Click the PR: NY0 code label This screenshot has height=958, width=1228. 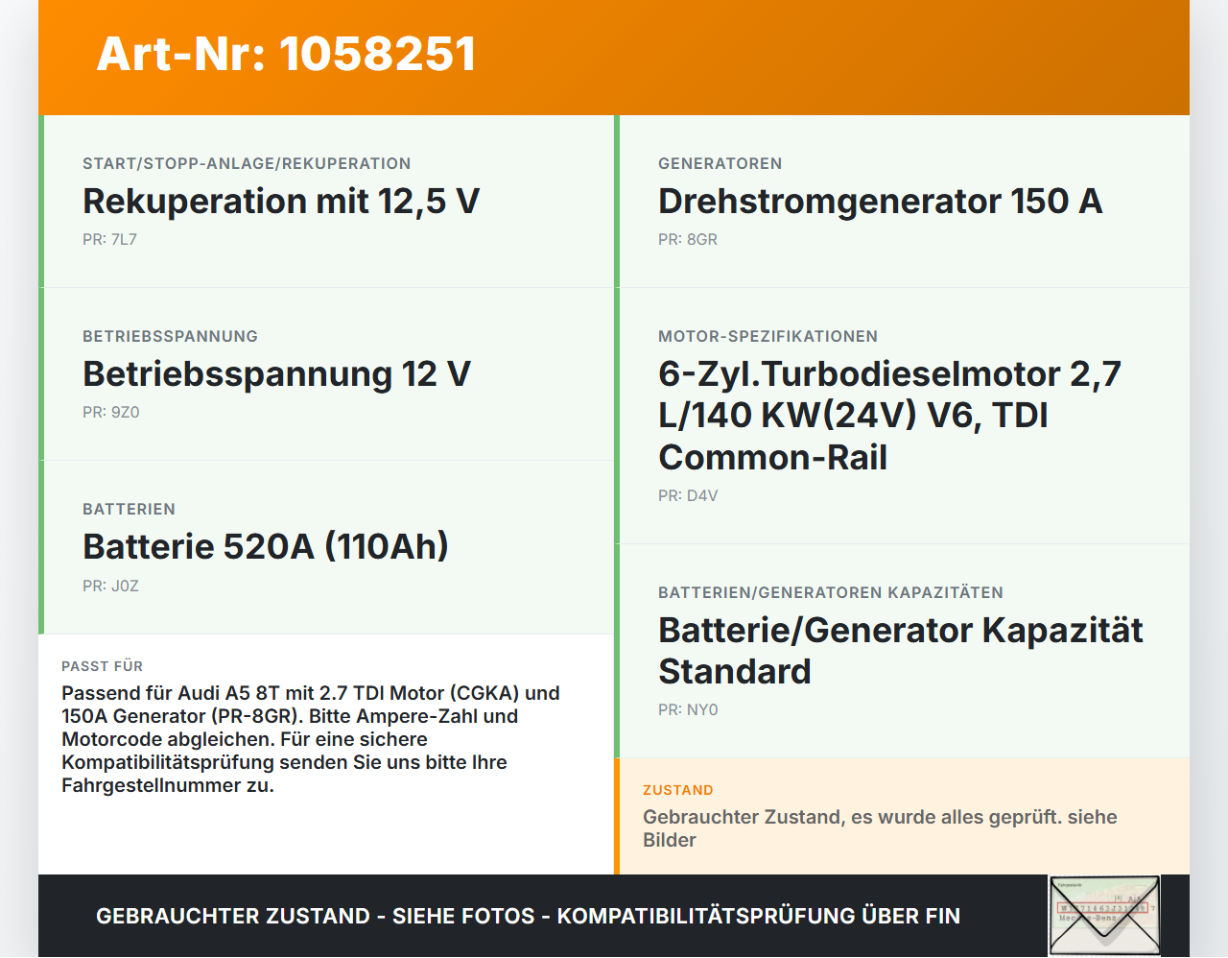[x=688, y=710]
